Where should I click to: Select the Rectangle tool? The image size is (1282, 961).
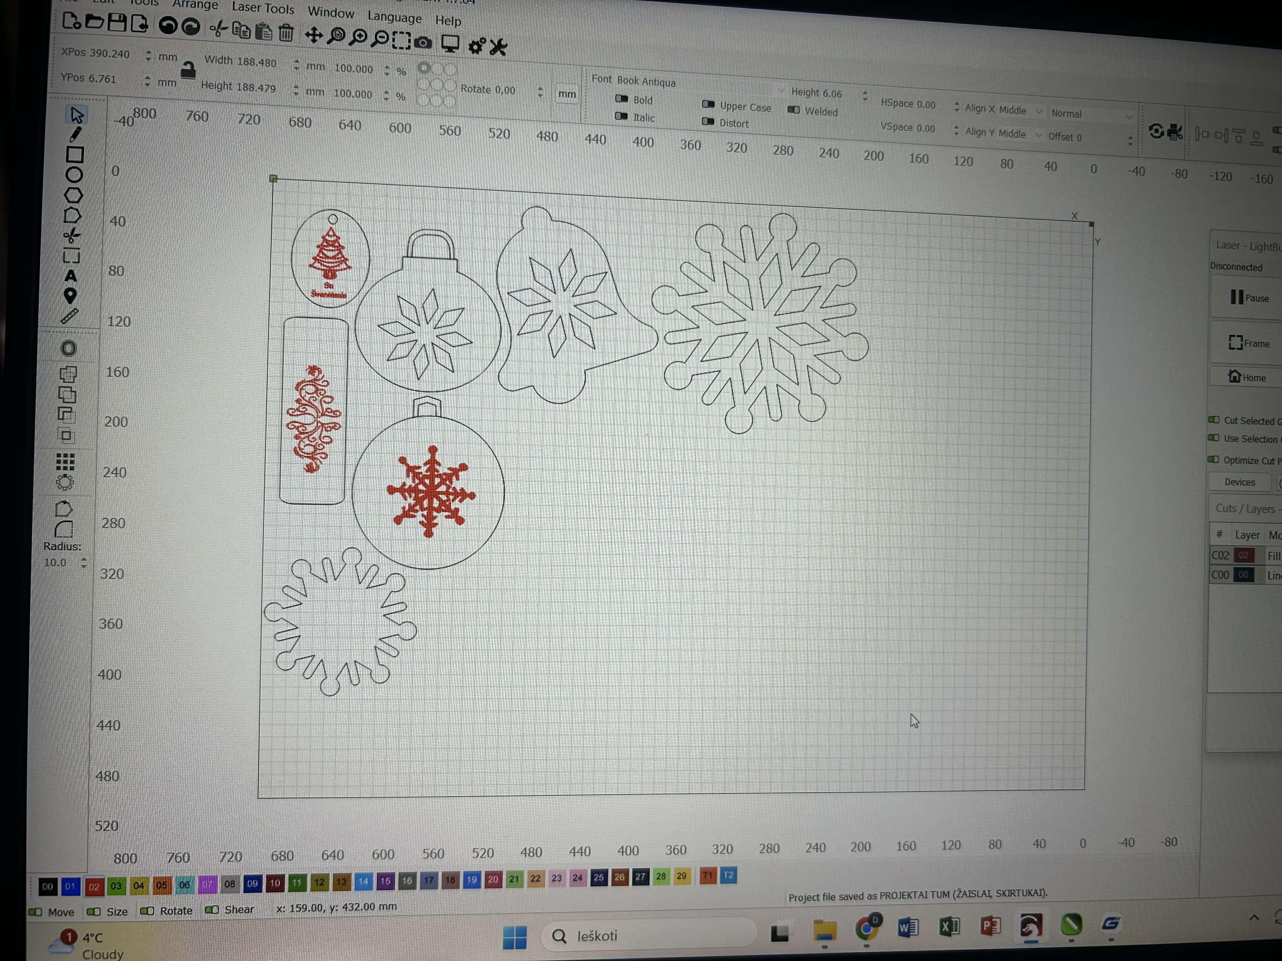(x=74, y=155)
